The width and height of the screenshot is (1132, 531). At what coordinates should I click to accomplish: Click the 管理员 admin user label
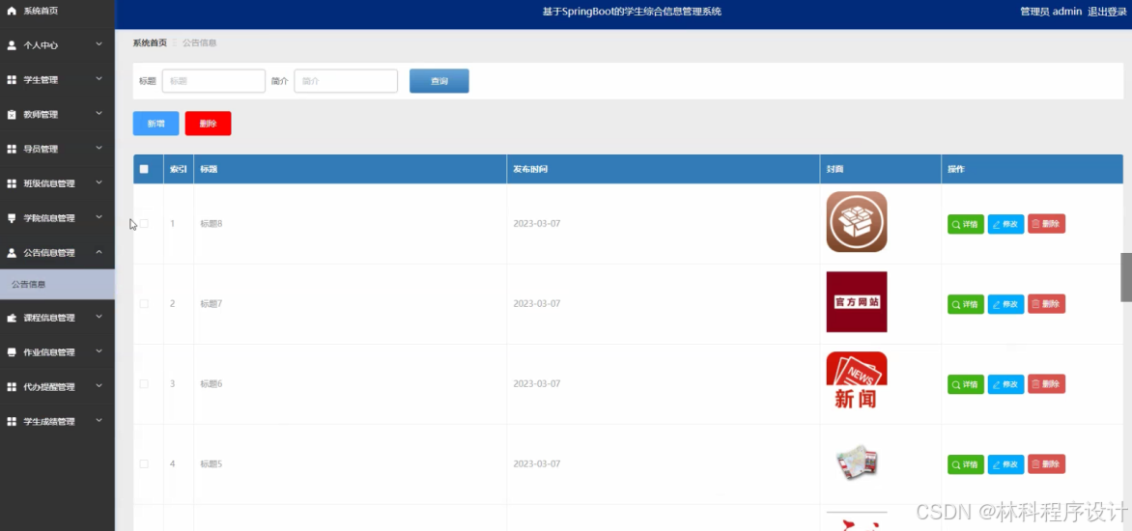point(1051,12)
